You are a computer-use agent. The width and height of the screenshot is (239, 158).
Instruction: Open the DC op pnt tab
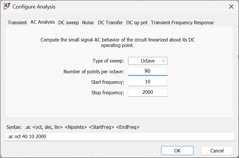(137, 22)
